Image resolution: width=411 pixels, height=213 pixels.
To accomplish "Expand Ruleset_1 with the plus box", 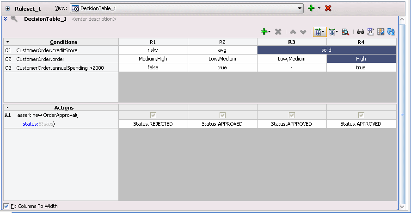I will click(7, 9).
